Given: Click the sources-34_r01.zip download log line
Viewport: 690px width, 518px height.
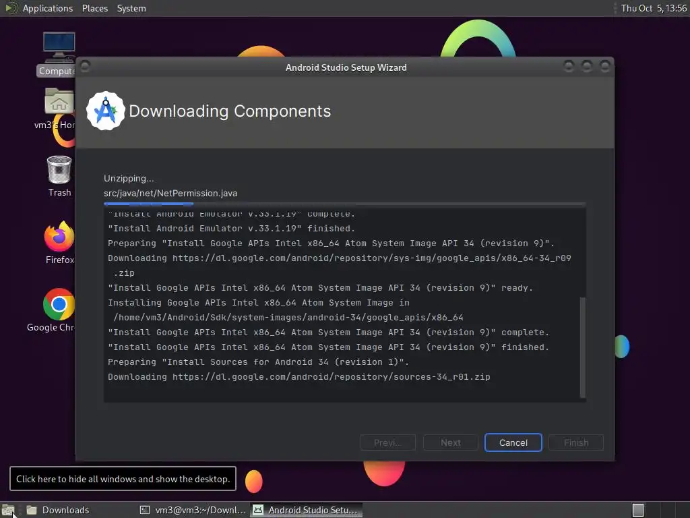Looking at the screenshot, I should pos(299,376).
